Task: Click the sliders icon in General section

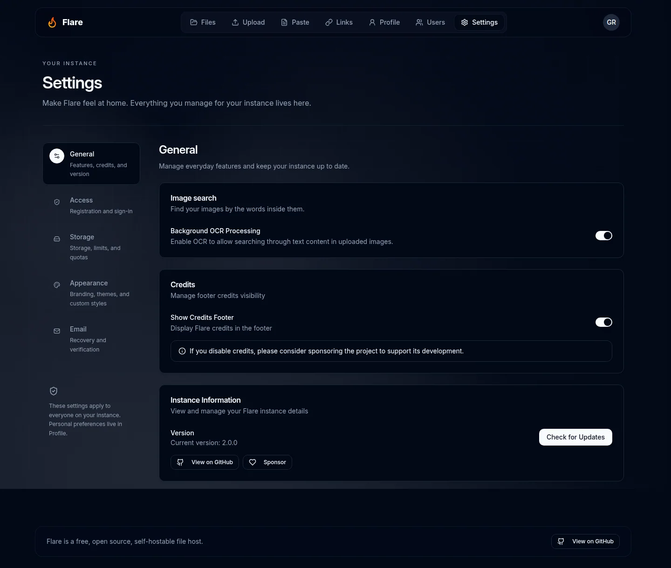Action: pyautogui.click(x=57, y=156)
